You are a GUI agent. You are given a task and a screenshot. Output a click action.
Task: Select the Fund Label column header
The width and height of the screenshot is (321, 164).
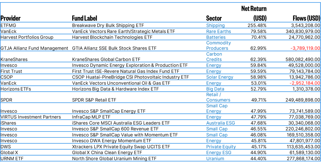click(x=85, y=18)
